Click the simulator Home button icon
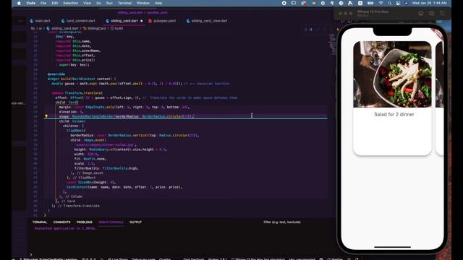This screenshot has width=463, height=260. point(421,13)
